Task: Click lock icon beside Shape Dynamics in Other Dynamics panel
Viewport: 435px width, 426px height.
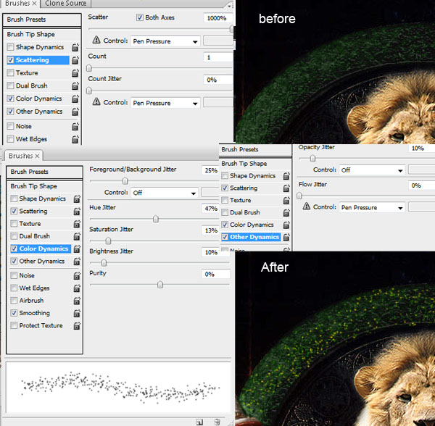Action: click(x=286, y=176)
